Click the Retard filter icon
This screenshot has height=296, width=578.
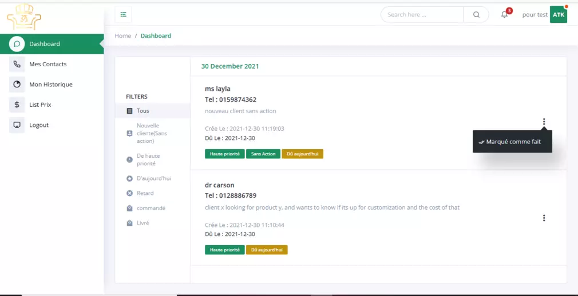pos(129,193)
